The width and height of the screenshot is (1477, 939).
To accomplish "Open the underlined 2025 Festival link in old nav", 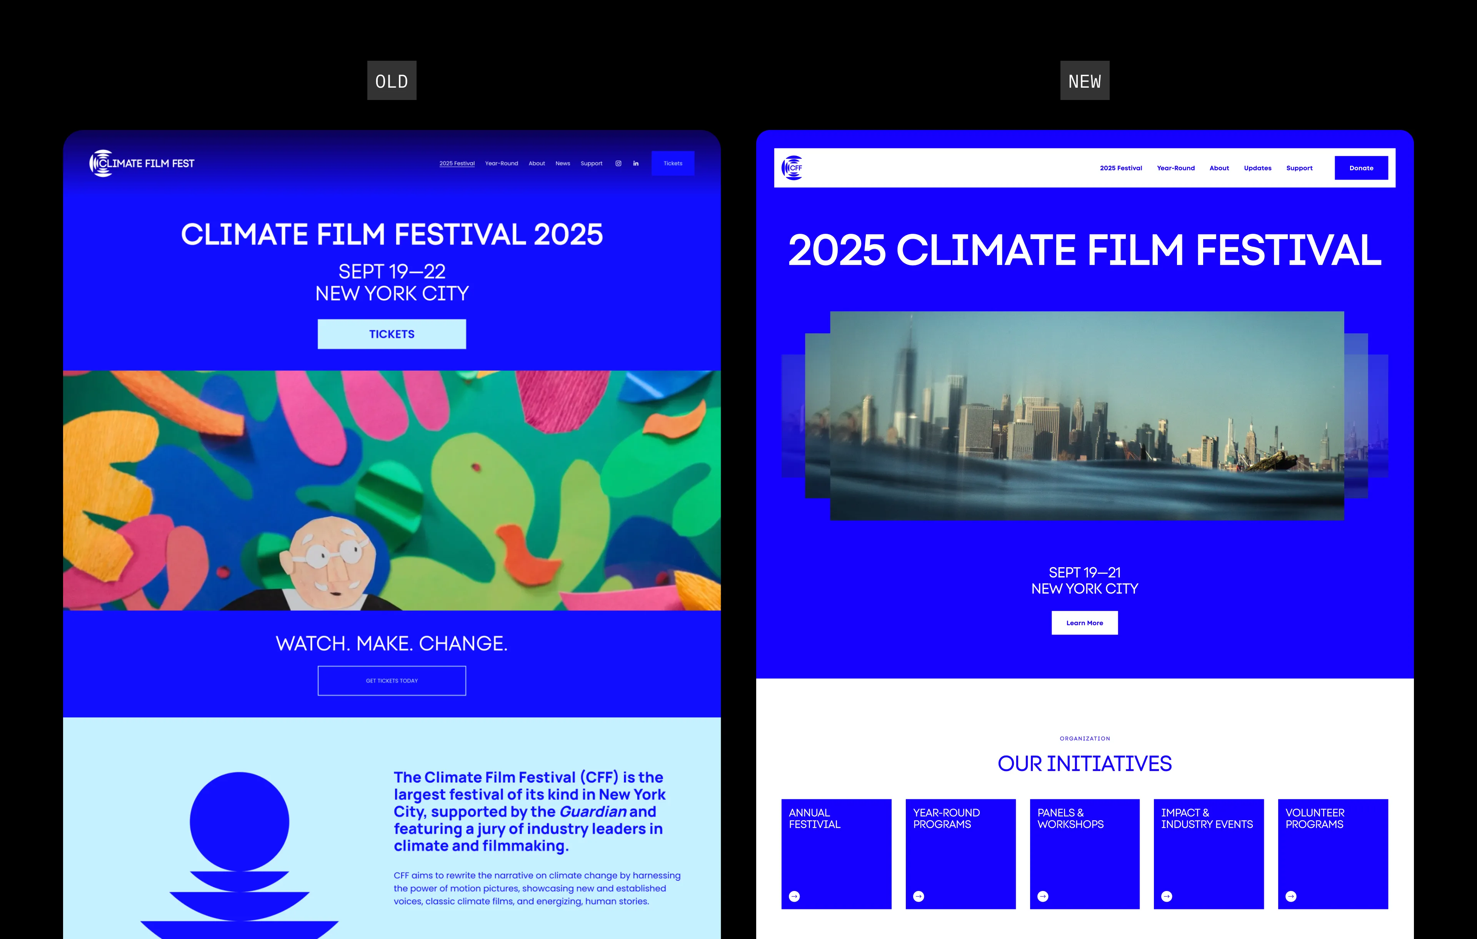I will [x=457, y=163].
